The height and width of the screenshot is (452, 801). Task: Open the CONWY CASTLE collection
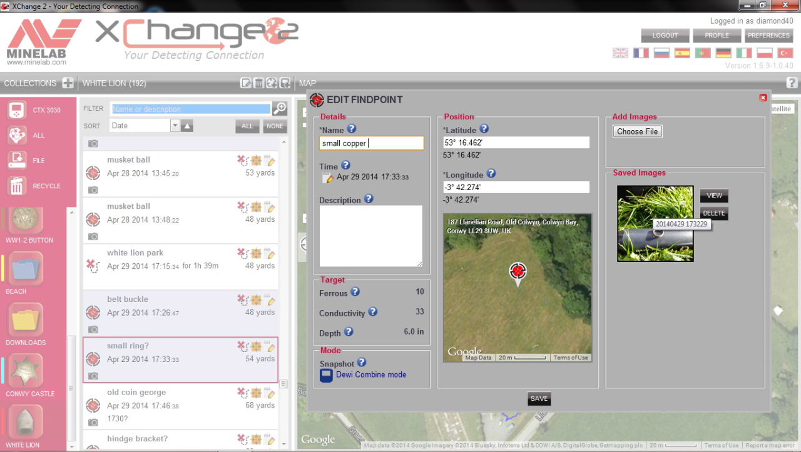pyautogui.click(x=27, y=371)
